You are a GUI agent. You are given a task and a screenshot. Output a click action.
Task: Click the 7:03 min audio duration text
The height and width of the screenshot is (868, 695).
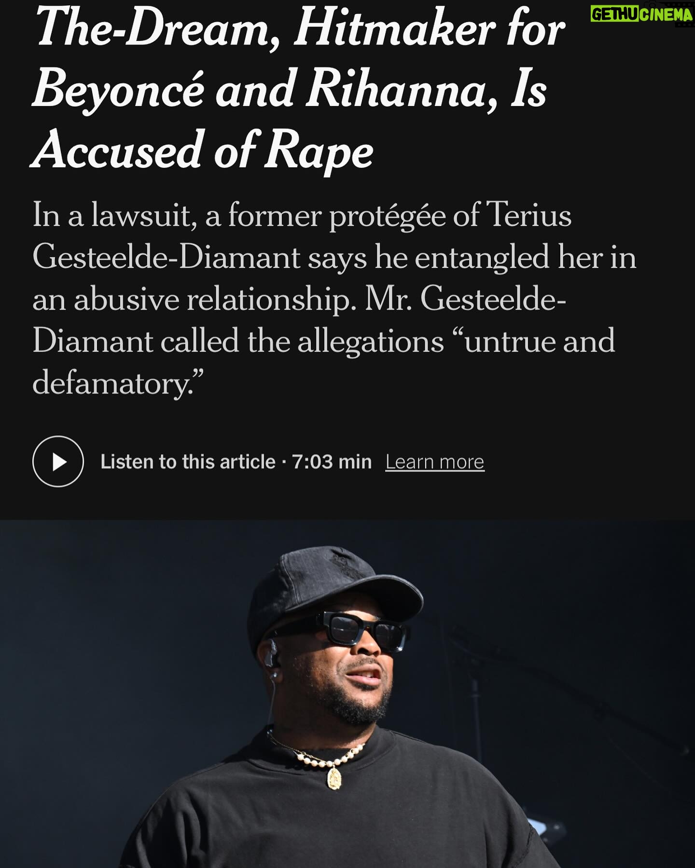click(x=332, y=462)
